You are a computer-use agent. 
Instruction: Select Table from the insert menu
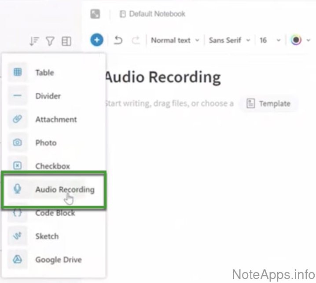[44, 73]
